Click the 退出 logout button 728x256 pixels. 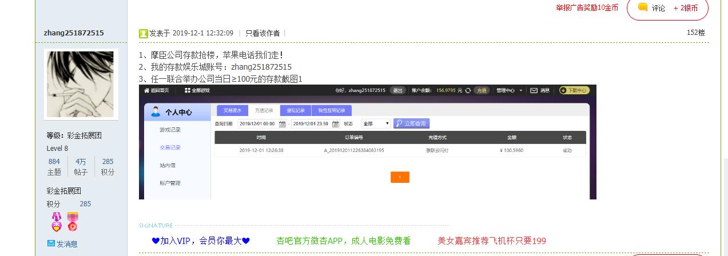click(397, 90)
